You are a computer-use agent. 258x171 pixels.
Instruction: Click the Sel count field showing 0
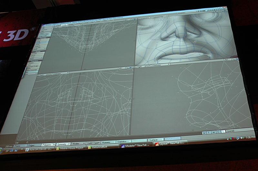21,142
